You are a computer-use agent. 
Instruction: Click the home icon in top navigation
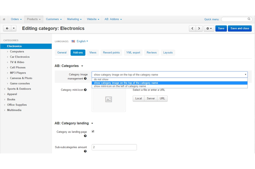4,19
